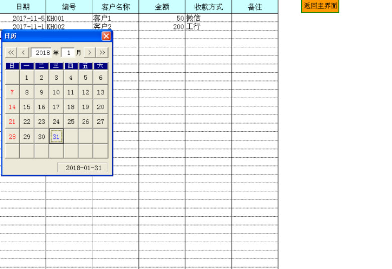This screenshot has height=269, width=392.
Task: Select day 26 in the calendar
Action: point(85,121)
